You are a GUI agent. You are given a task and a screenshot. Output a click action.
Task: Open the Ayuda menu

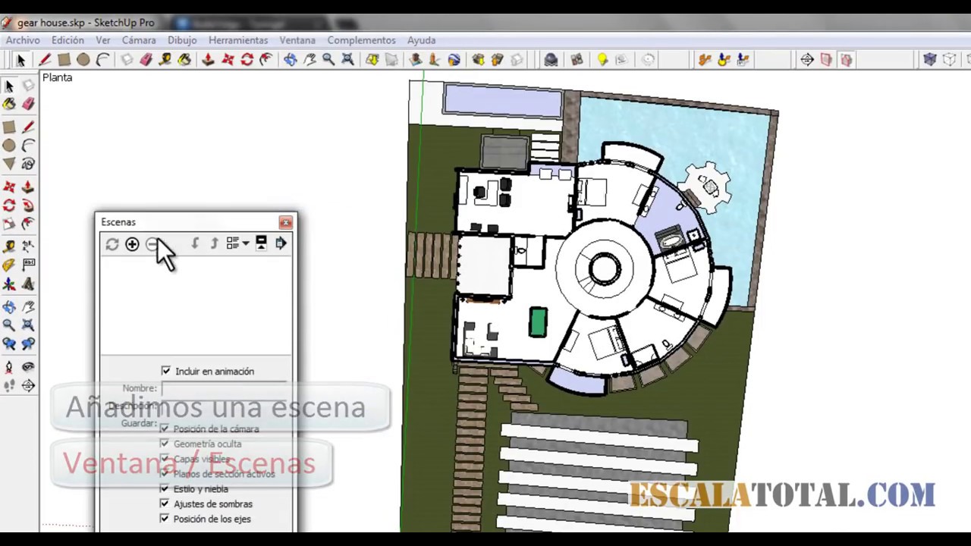point(421,40)
